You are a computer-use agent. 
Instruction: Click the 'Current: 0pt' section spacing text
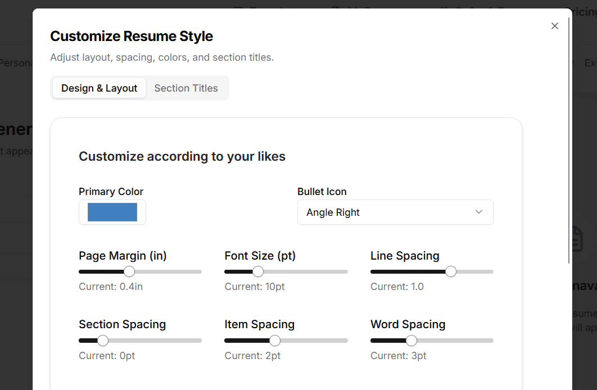(107, 356)
